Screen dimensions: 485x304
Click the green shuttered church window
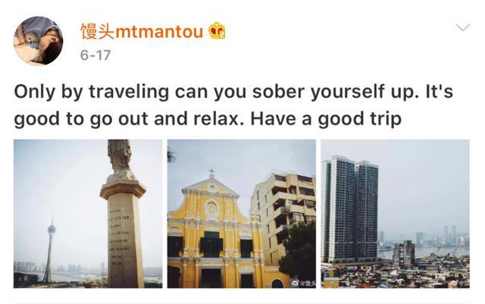(211, 243)
